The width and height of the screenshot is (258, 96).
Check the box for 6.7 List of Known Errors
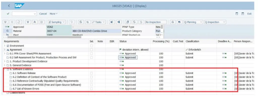point(91,89)
